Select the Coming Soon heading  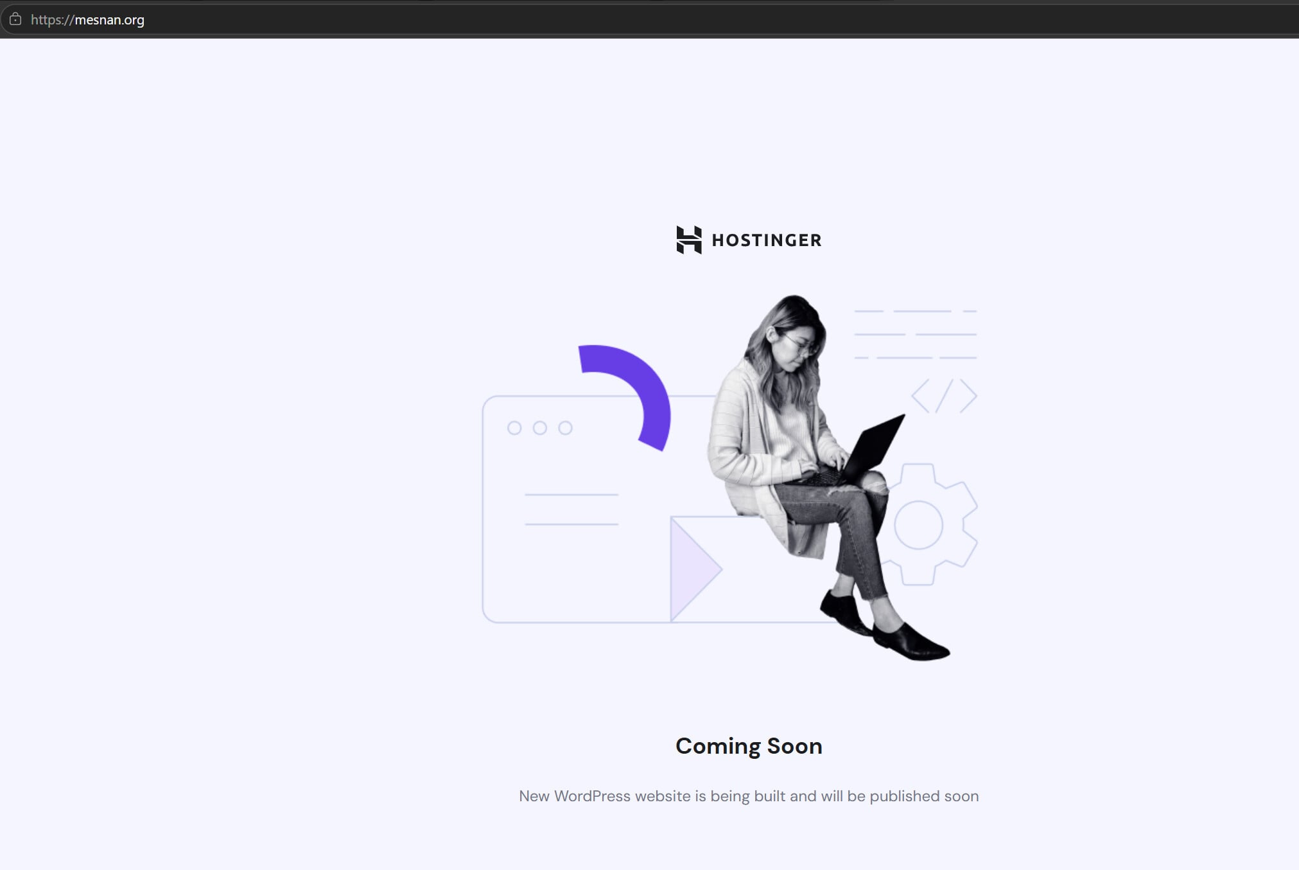tap(749, 746)
